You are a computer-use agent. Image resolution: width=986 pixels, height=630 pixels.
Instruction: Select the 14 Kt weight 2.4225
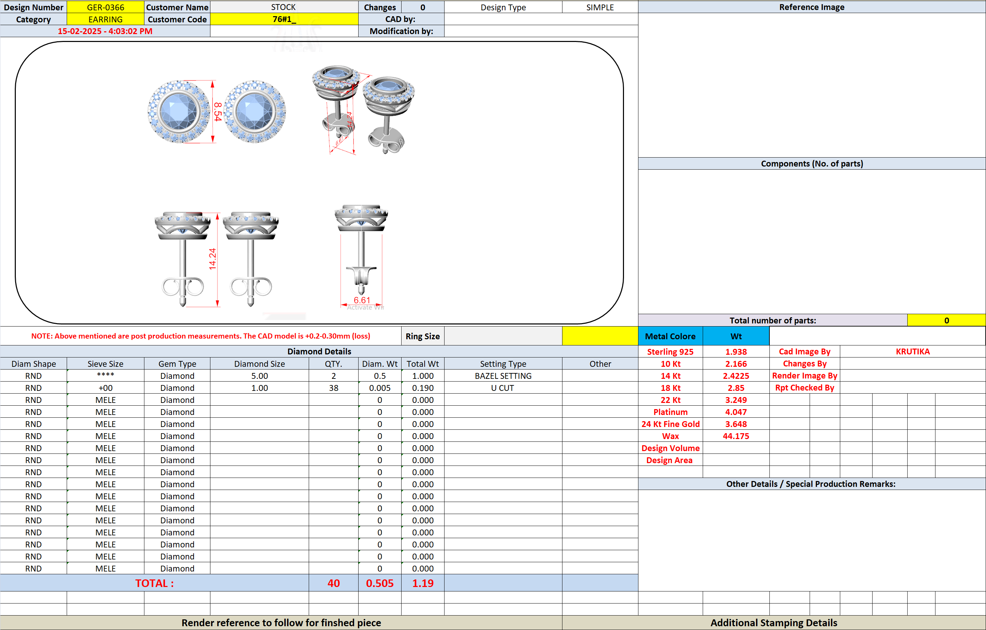736,375
